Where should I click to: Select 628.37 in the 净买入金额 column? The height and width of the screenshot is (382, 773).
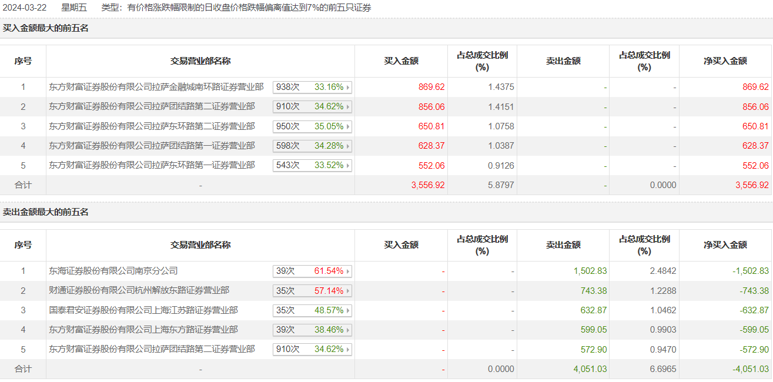[755, 146]
